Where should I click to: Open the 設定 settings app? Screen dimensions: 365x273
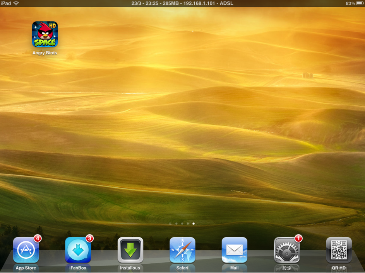(286, 250)
